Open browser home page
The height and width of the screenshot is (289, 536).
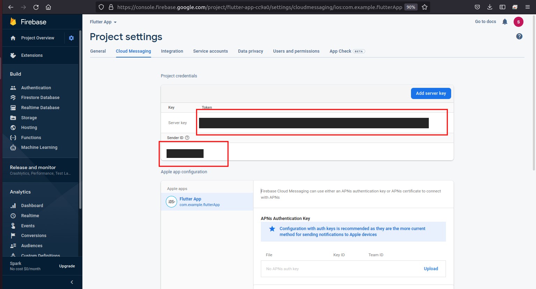tap(48, 7)
